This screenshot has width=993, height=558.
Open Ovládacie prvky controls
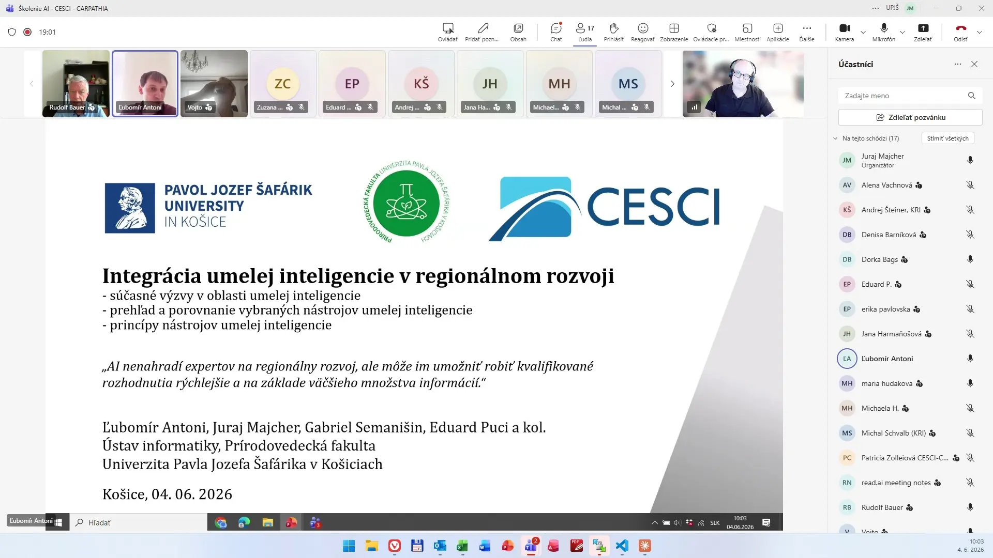pos(711,32)
